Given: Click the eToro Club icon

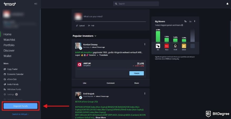Looking at the screenshot, I should click(5, 79).
